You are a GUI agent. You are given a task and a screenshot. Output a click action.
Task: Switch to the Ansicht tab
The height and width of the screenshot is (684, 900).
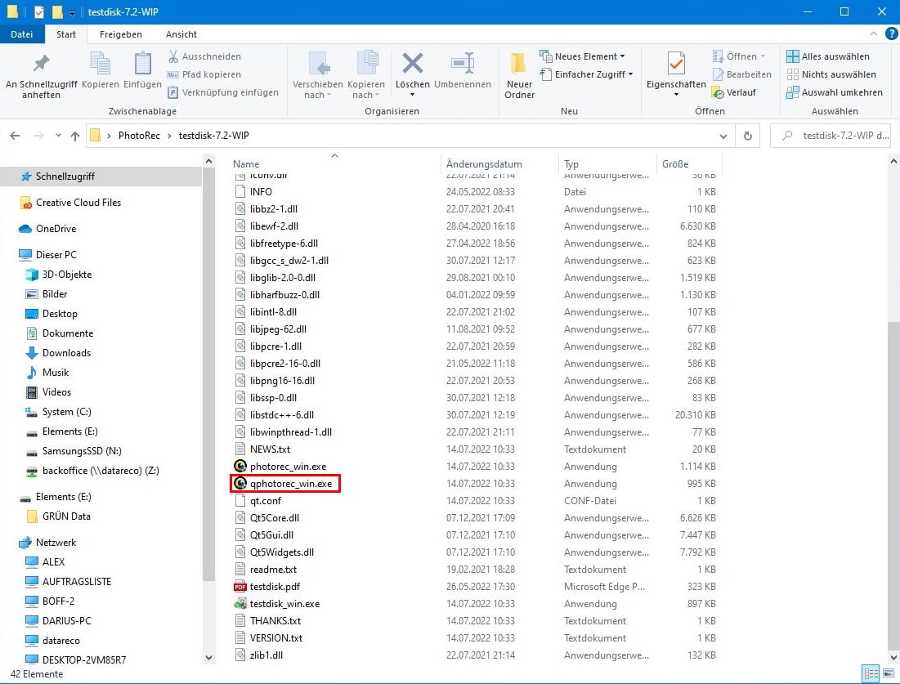pyautogui.click(x=181, y=34)
